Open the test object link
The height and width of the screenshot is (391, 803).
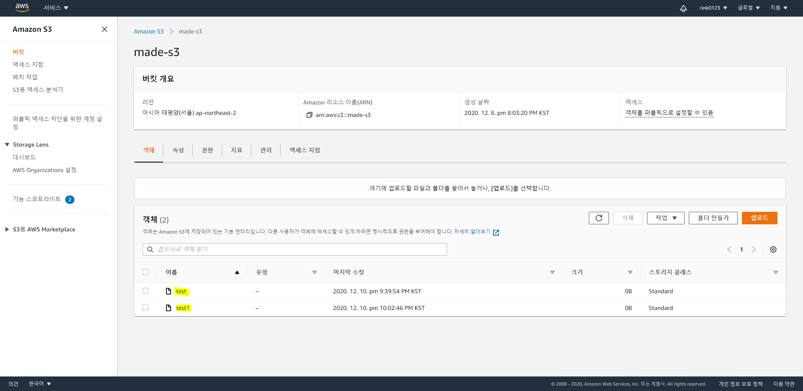point(181,291)
